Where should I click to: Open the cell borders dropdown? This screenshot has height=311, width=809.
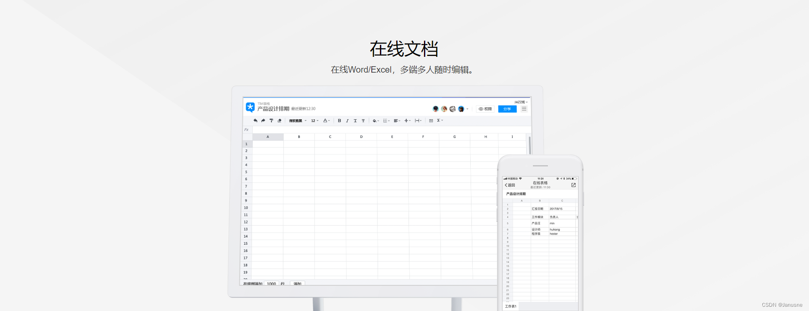(x=386, y=120)
